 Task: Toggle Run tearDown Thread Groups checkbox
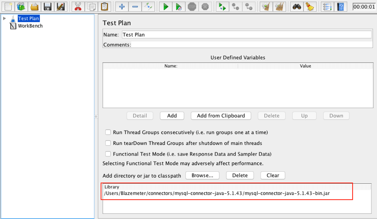point(108,143)
